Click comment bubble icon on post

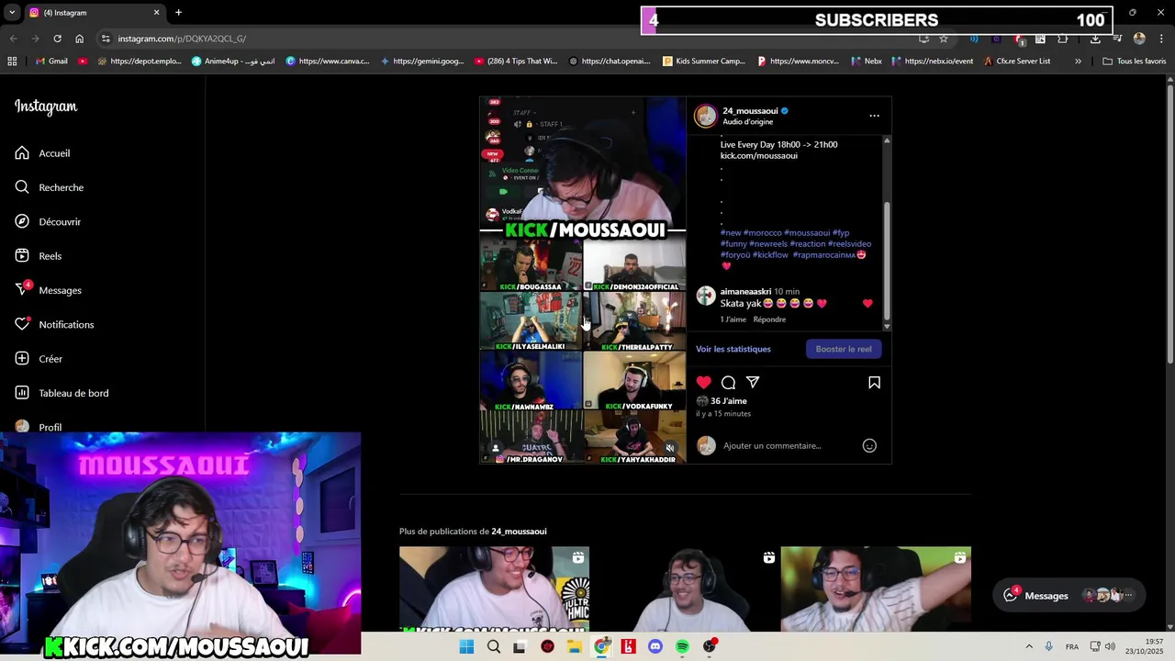click(728, 382)
